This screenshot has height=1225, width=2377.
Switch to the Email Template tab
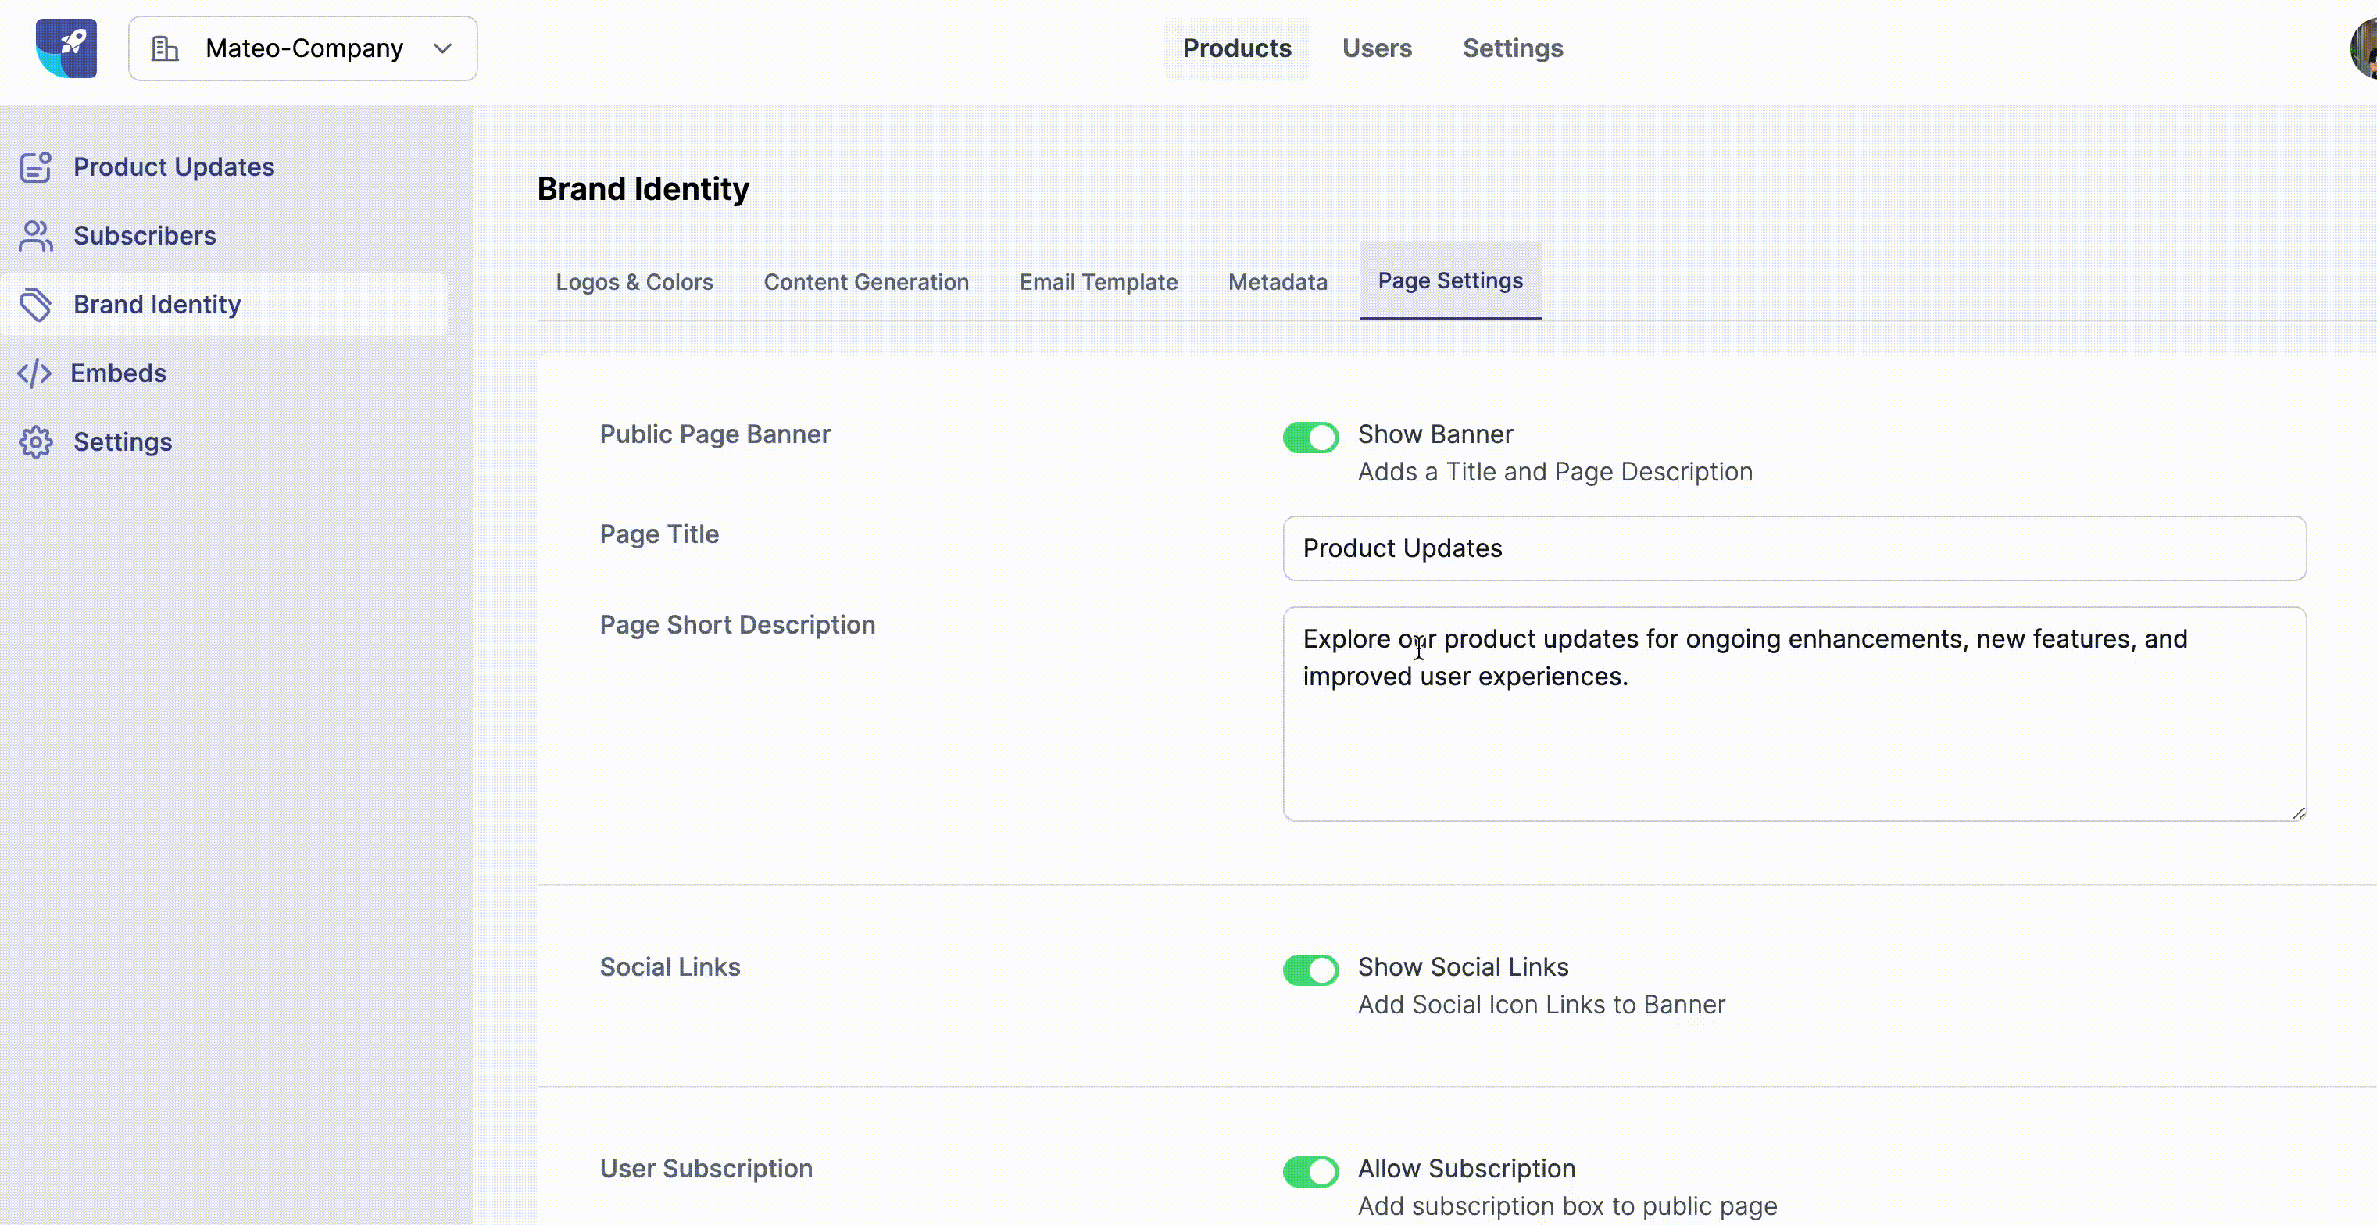point(1099,280)
